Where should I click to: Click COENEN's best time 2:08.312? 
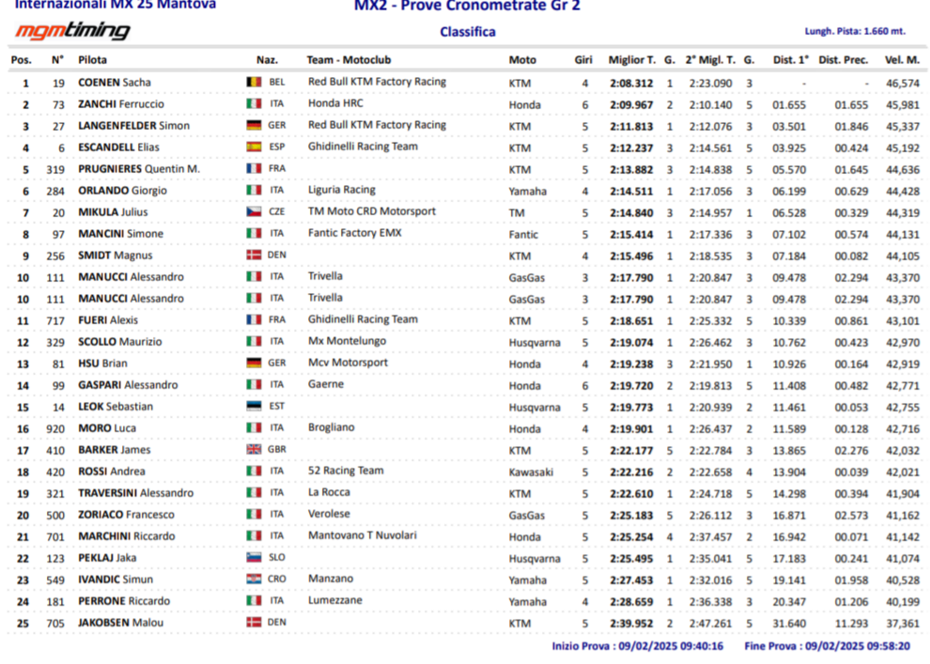[x=630, y=83]
